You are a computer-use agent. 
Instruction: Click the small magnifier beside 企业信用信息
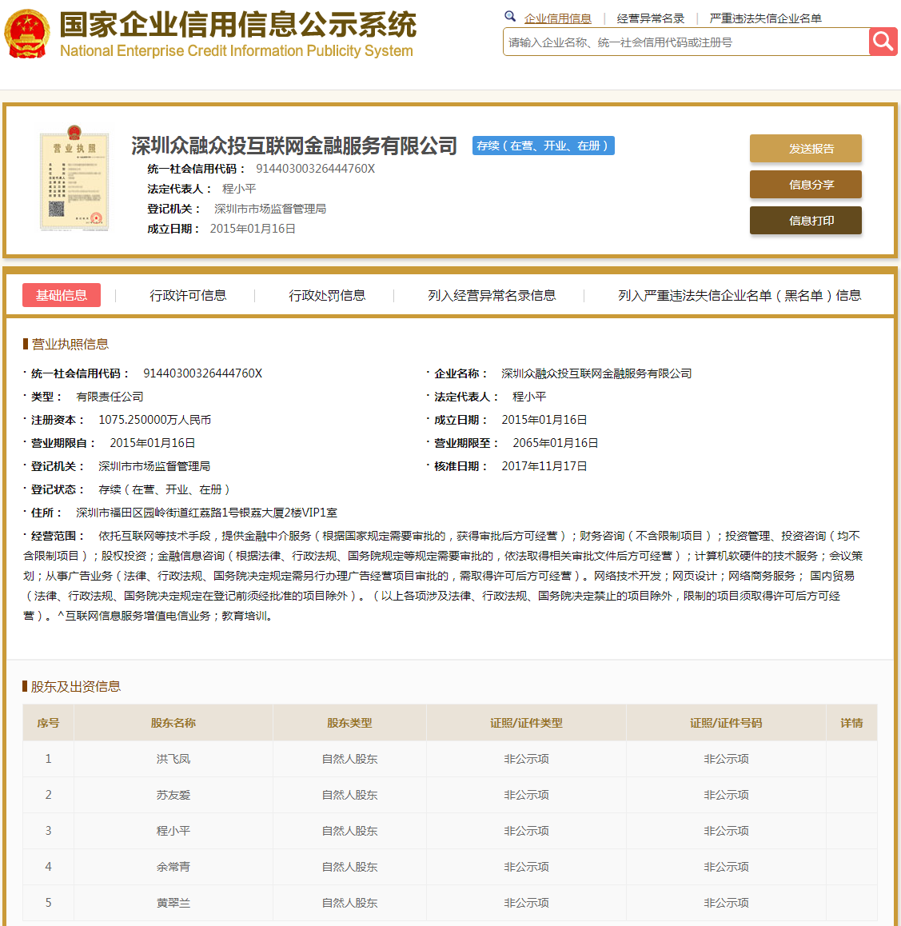point(510,16)
